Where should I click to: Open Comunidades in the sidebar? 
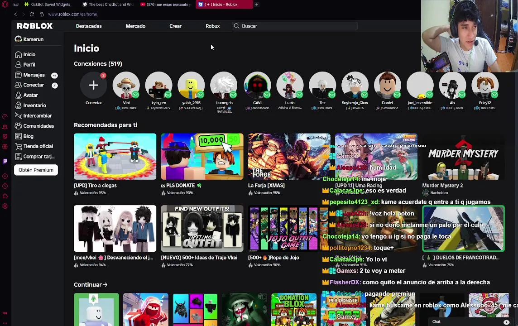(x=34, y=126)
